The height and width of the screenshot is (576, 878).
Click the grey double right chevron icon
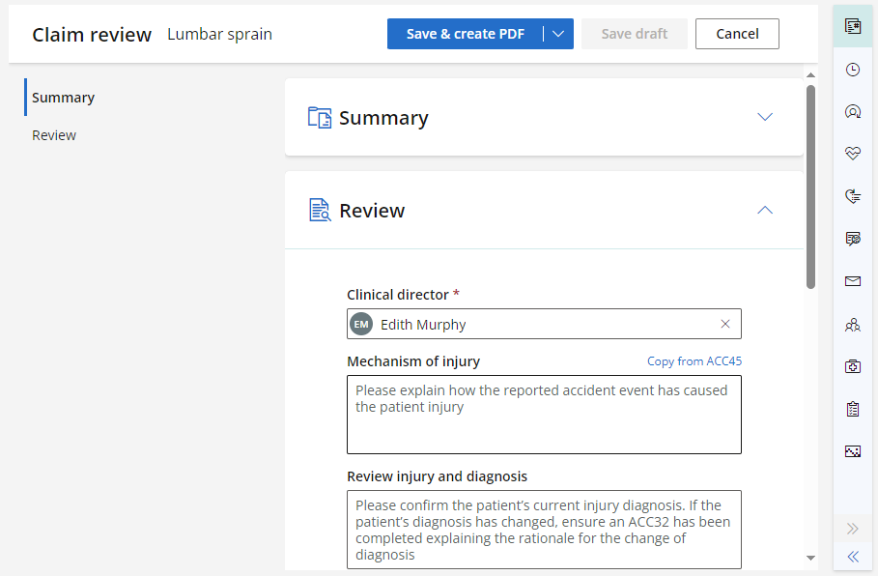click(x=853, y=529)
